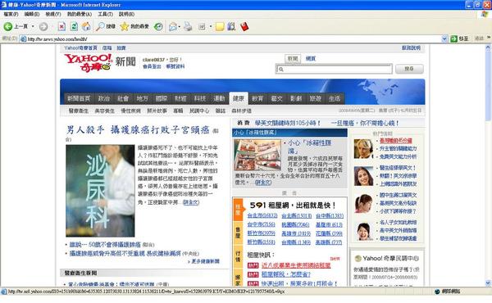Click the refrigerator food photo thumbnail
This screenshot has width=492, height=303.
[x=257, y=155]
